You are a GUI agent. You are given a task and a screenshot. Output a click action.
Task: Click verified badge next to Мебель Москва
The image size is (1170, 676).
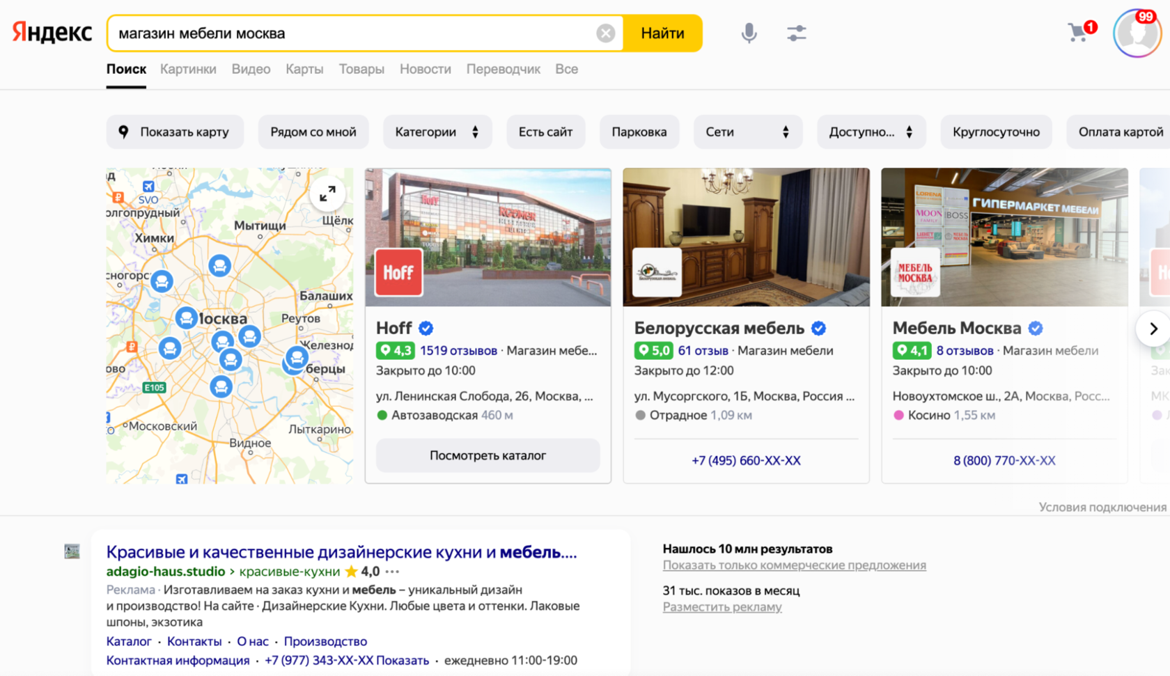coord(1036,328)
